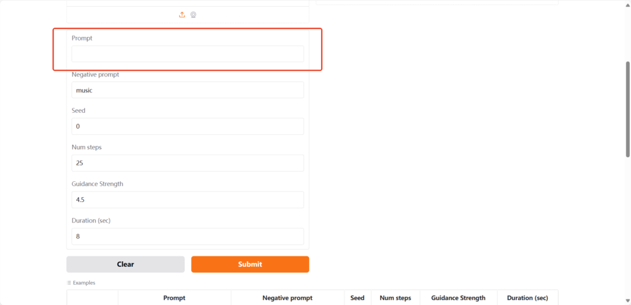Image resolution: width=631 pixels, height=305 pixels.
Task: Click the Guidance Strength value field
Action: click(x=187, y=200)
